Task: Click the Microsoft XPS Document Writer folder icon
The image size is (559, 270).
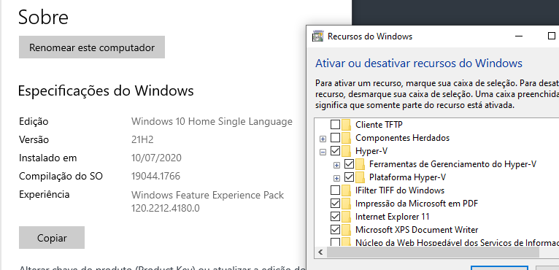Action: tap(347, 229)
